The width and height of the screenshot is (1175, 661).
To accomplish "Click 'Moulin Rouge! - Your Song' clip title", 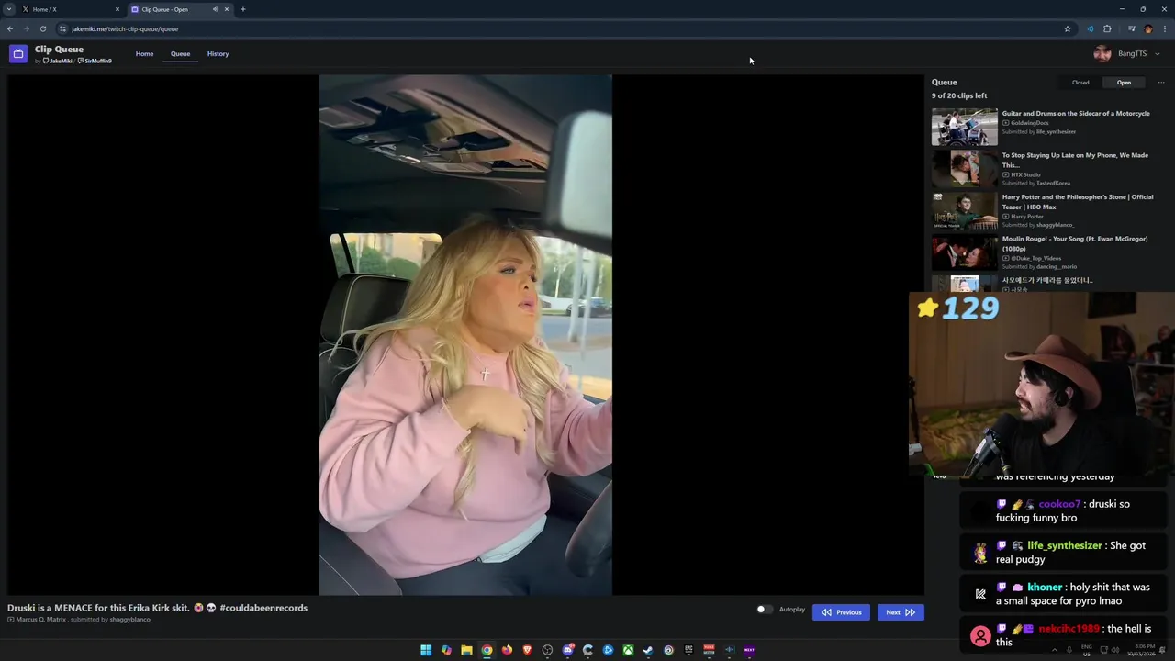I will 1075,243.
